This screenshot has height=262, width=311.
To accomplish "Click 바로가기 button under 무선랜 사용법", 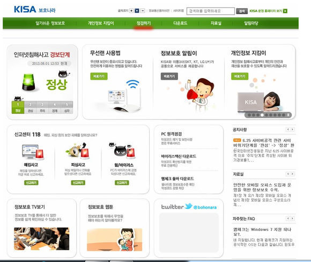I will click(x=99, y=76).
